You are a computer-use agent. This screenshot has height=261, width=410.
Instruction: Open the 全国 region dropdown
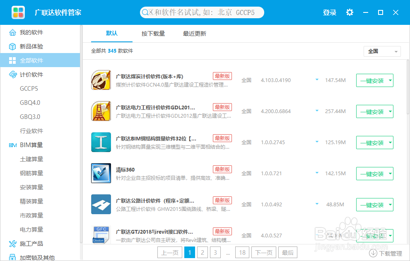[382, 51]
